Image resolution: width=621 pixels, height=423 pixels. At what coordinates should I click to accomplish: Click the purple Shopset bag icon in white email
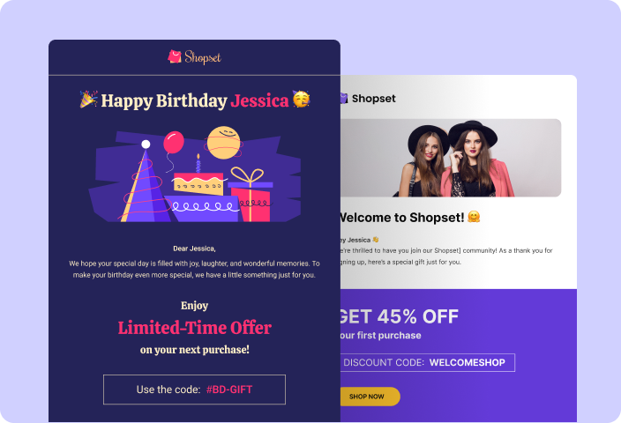[344, 98]
